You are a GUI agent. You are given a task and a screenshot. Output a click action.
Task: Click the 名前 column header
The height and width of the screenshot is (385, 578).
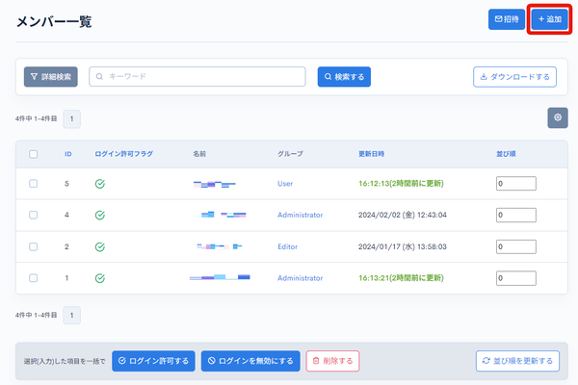[x=199, y=154]
